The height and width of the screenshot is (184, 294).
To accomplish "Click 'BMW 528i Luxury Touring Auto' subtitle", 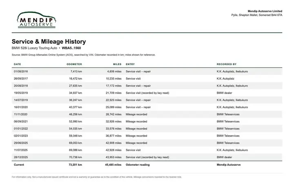I will tap(34, 48).
